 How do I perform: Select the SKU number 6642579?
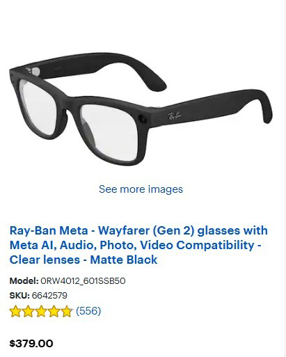point(49,296)
